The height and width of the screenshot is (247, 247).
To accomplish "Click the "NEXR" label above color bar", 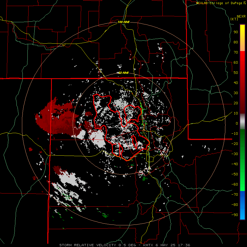I will click(x=241, y=16).
